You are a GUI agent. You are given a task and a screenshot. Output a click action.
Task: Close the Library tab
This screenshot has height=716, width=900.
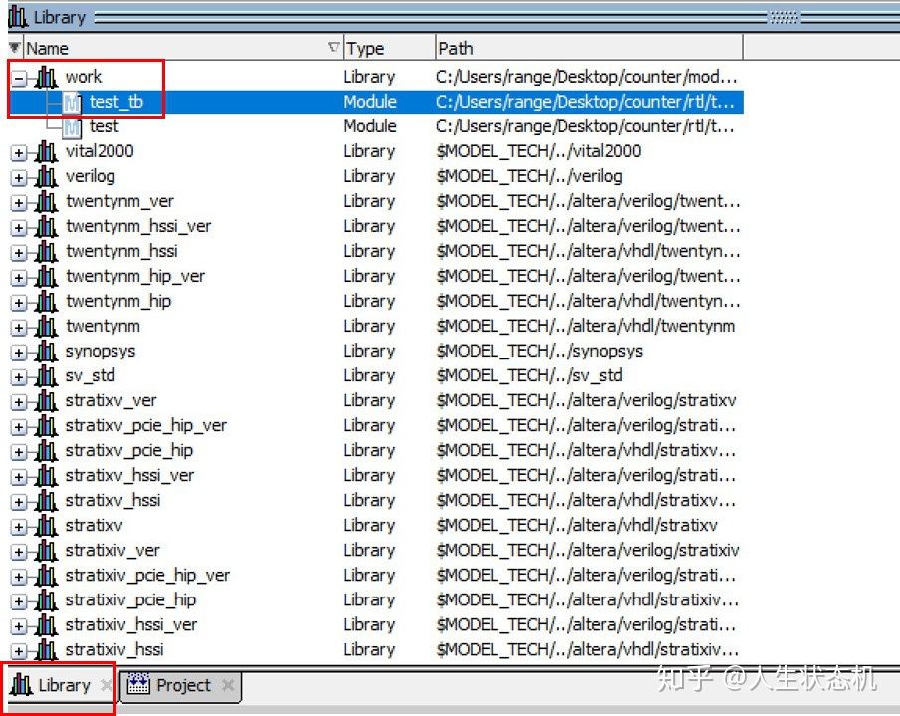tap(107, 685)
